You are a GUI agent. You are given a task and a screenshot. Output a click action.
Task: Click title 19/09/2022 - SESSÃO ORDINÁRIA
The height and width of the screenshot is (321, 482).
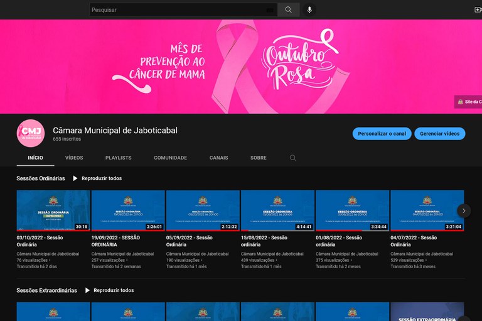point(115,241)
